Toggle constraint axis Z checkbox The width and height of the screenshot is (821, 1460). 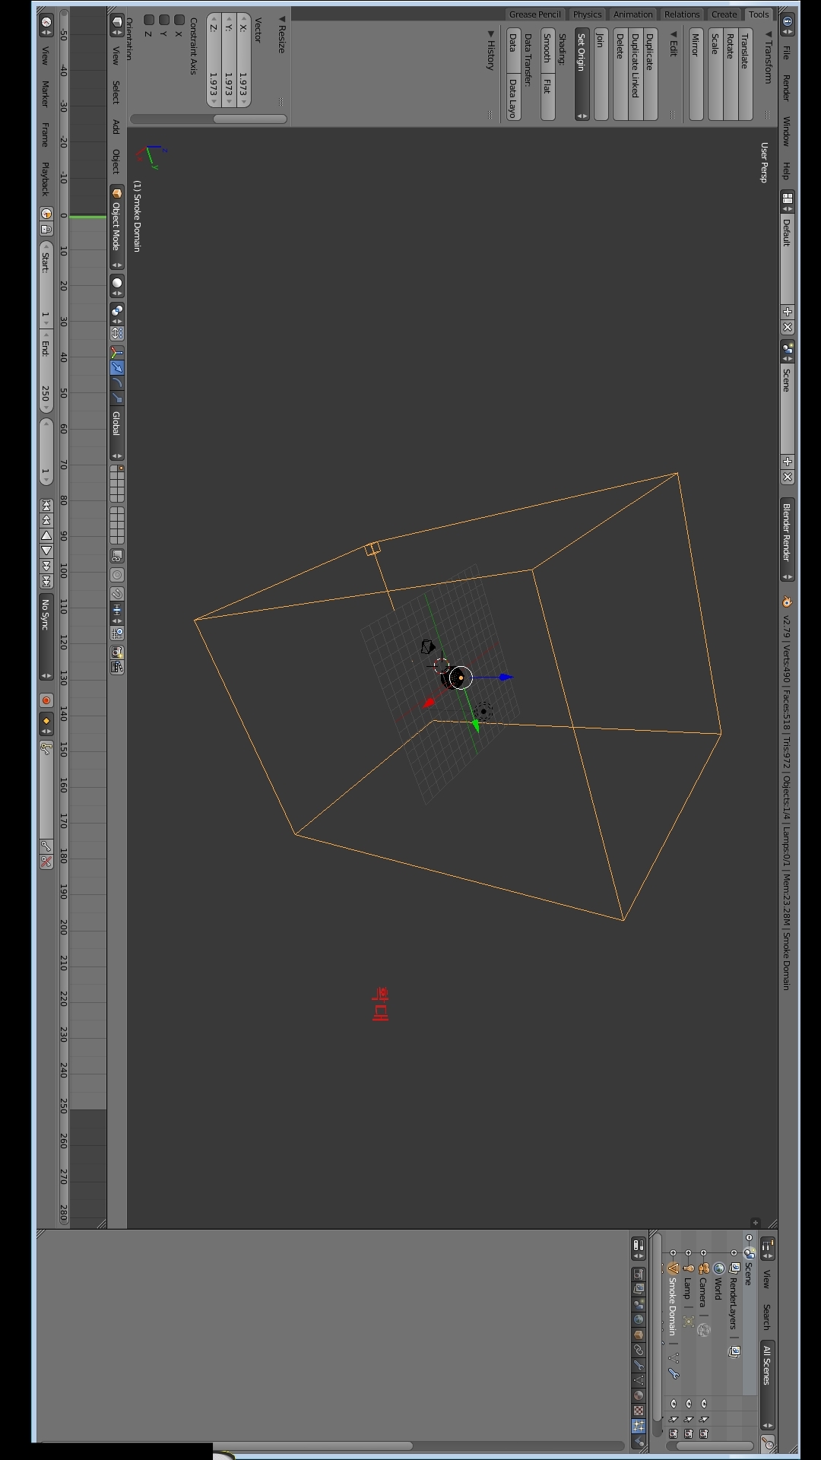pyautogui.click(x=149, y=19)
